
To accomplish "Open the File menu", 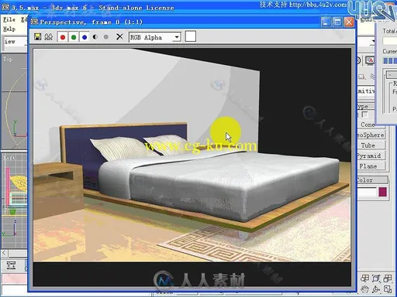I will point(9,19).
